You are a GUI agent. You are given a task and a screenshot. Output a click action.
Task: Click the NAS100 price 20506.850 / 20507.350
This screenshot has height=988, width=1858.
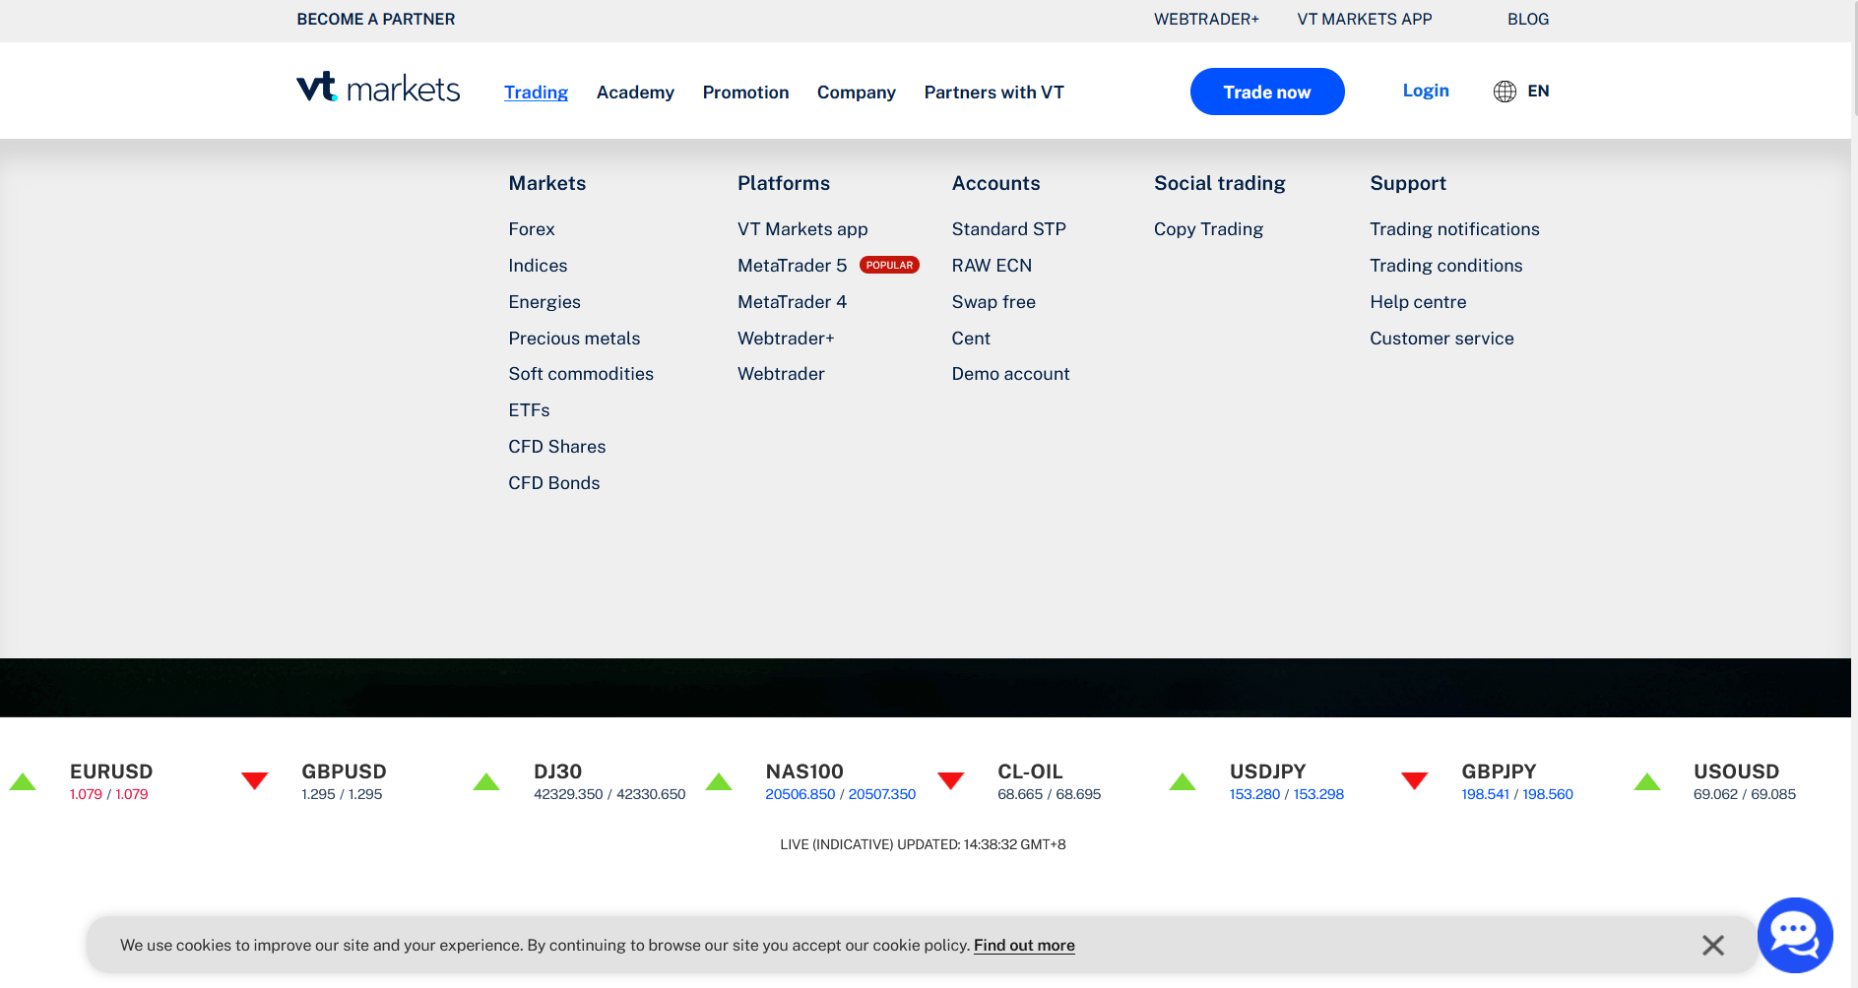point(840,794)
